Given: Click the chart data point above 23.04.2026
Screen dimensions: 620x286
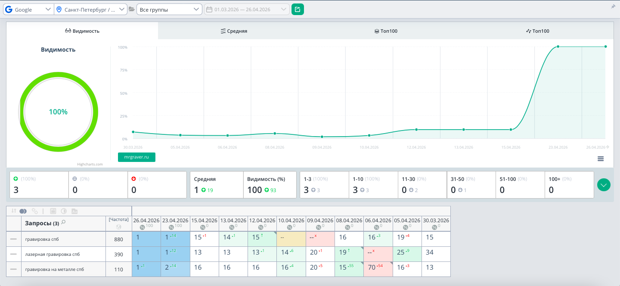Looking at the screenshot, I should point(558,47).
